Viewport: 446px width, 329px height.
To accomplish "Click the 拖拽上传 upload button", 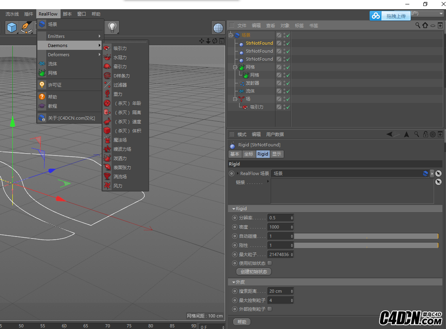I will (x=396, y=16).
